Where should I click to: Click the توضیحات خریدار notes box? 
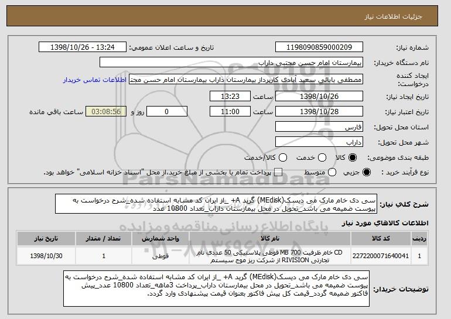pos(216,289)
